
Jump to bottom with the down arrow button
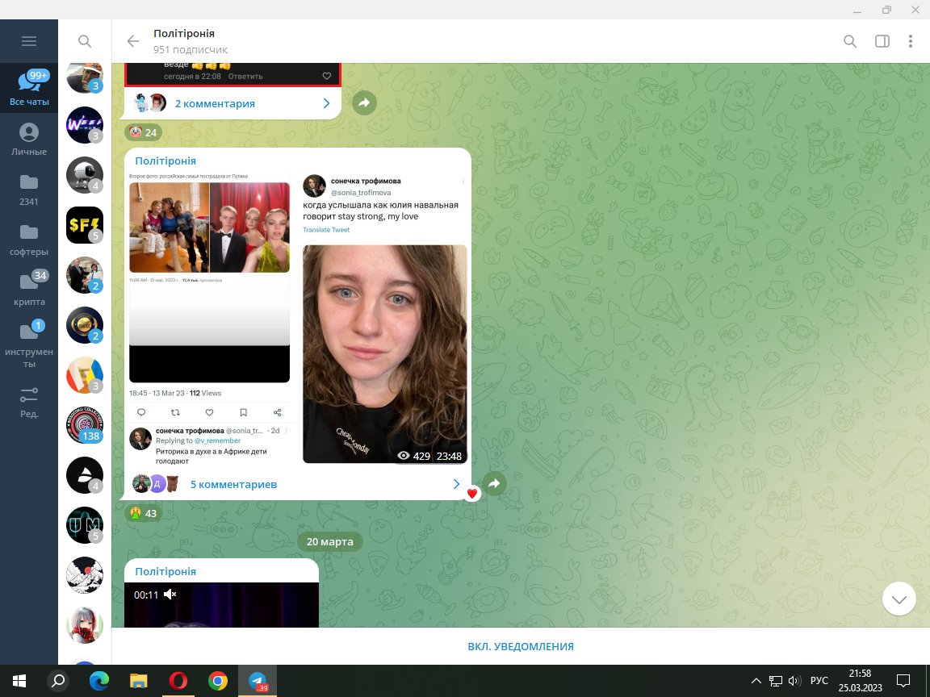(899, 599)
